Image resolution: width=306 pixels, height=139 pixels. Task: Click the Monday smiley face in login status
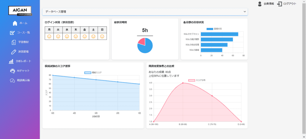[x=49, y=36]
